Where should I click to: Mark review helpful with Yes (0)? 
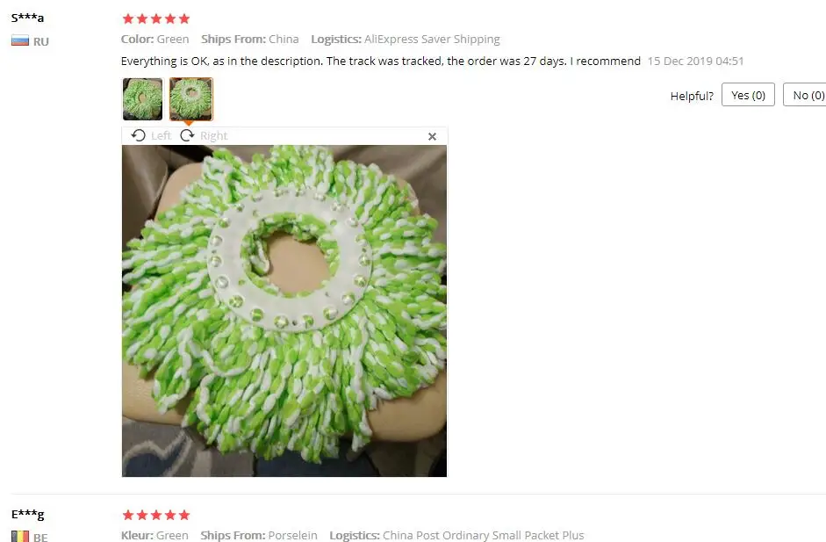(x=748, y=95)
